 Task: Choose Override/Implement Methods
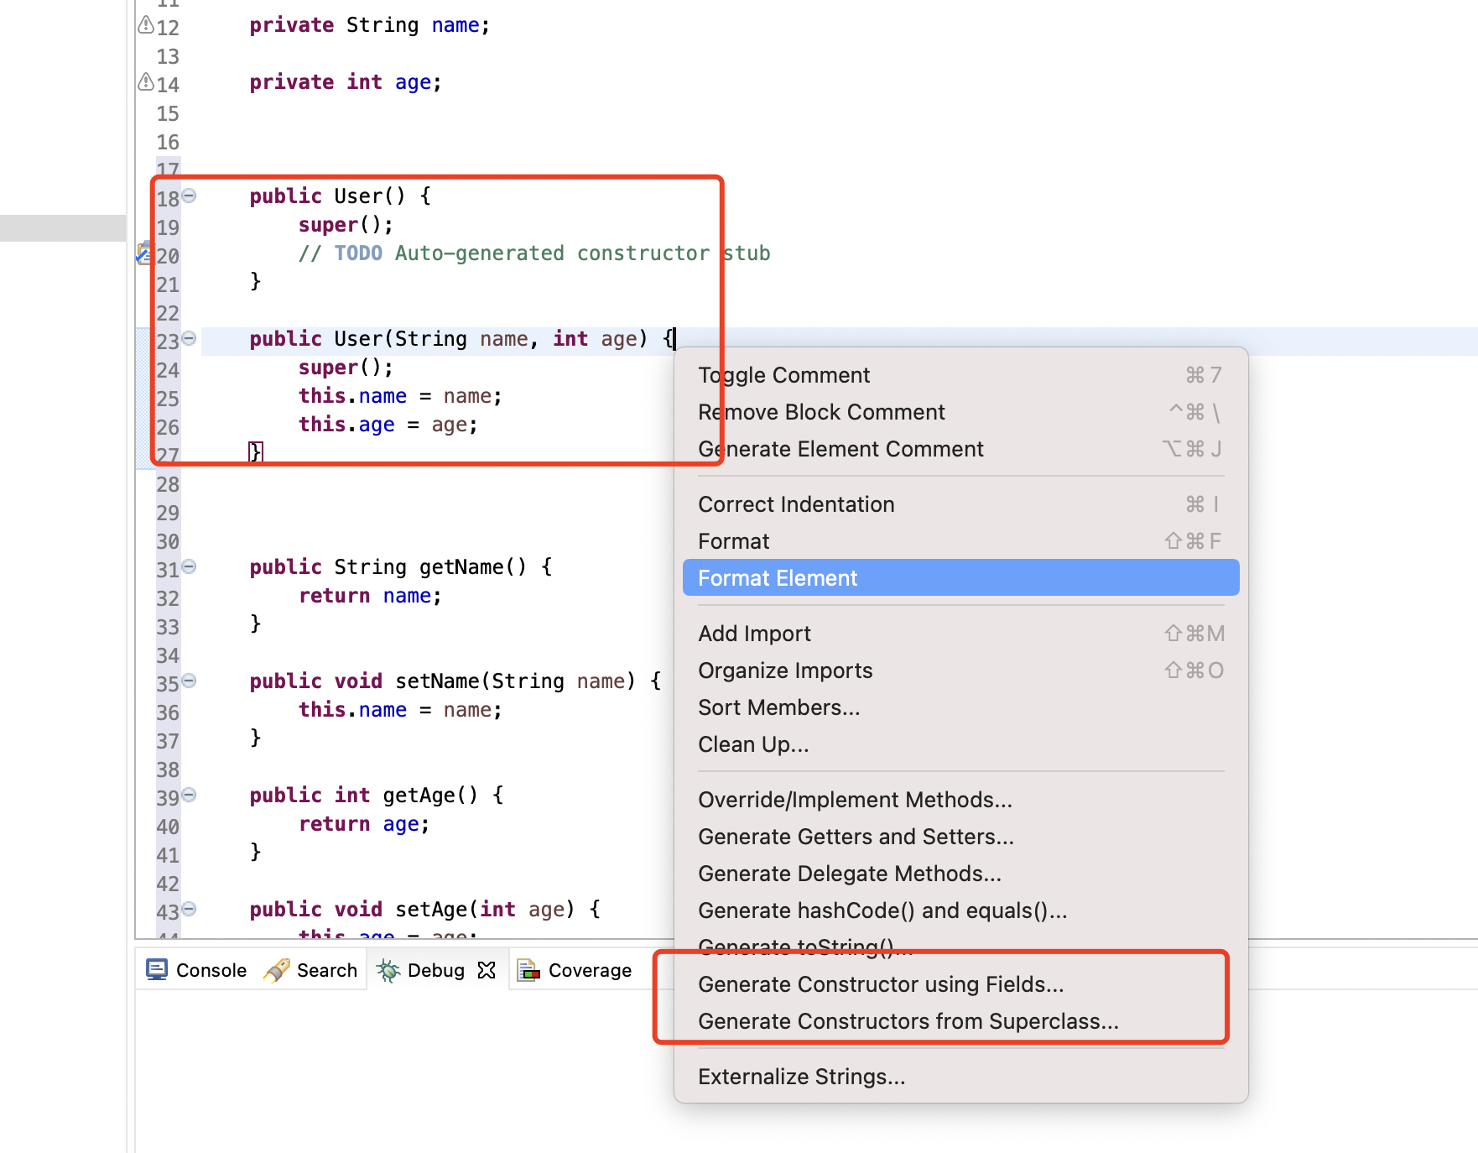960,800
